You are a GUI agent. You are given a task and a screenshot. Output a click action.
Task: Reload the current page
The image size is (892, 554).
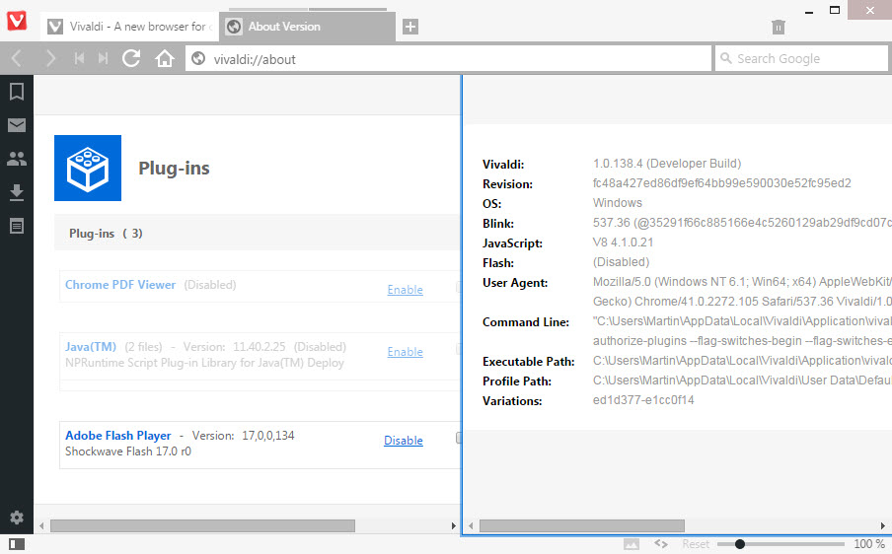coord(131,58)
